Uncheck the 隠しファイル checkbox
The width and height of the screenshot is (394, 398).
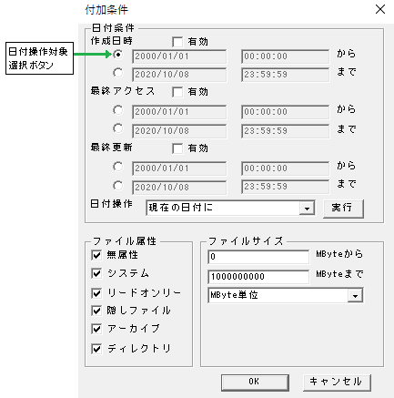(x=96, y=311)
